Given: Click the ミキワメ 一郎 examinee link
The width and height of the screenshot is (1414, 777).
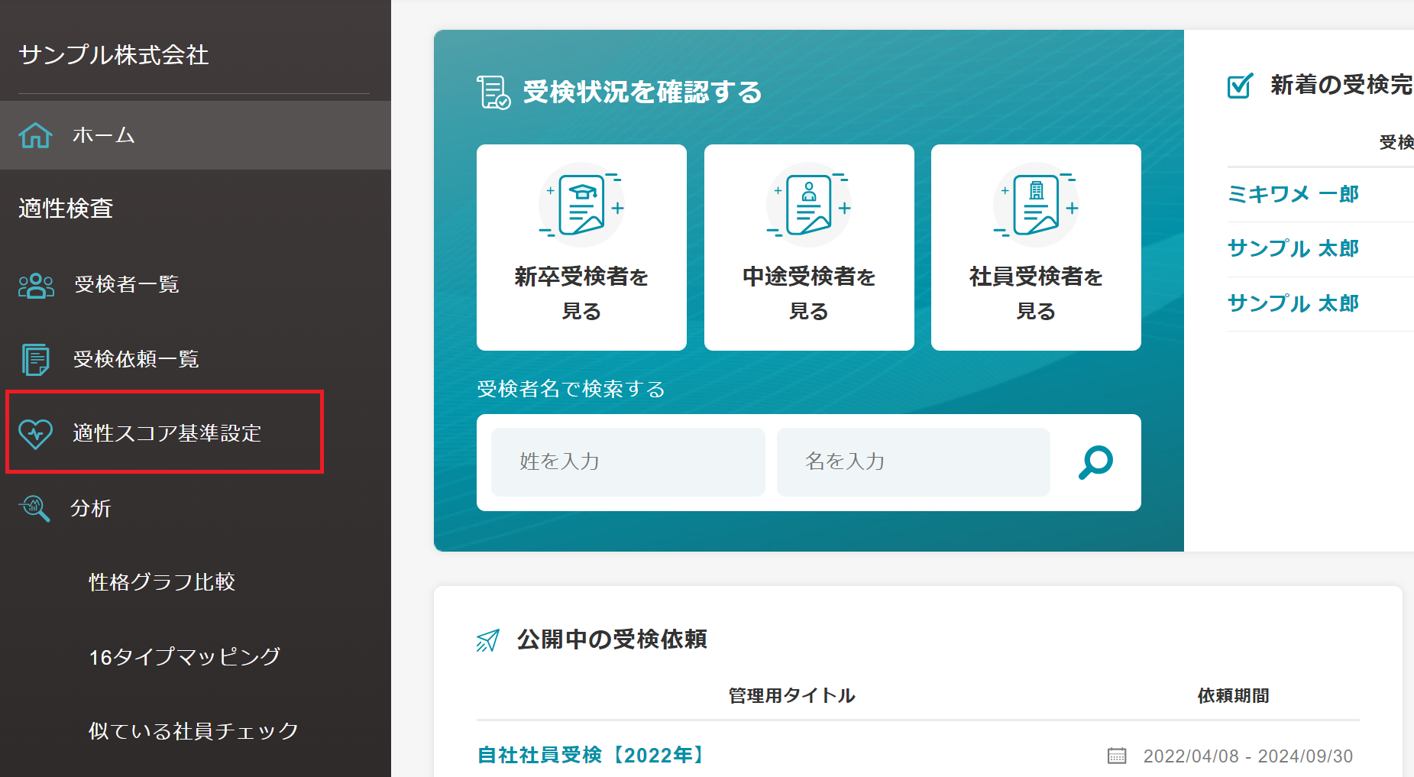Looking at the screenshot, I should click(1293, 194).
